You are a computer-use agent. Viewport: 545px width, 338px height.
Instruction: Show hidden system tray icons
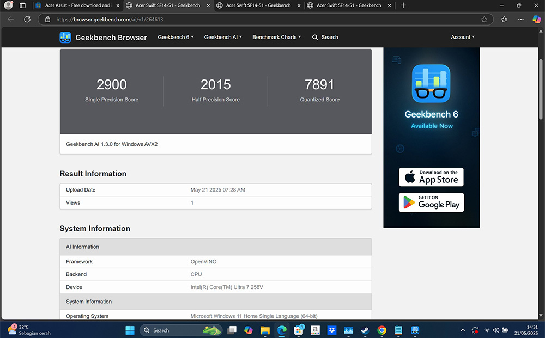tap(463, 330)
